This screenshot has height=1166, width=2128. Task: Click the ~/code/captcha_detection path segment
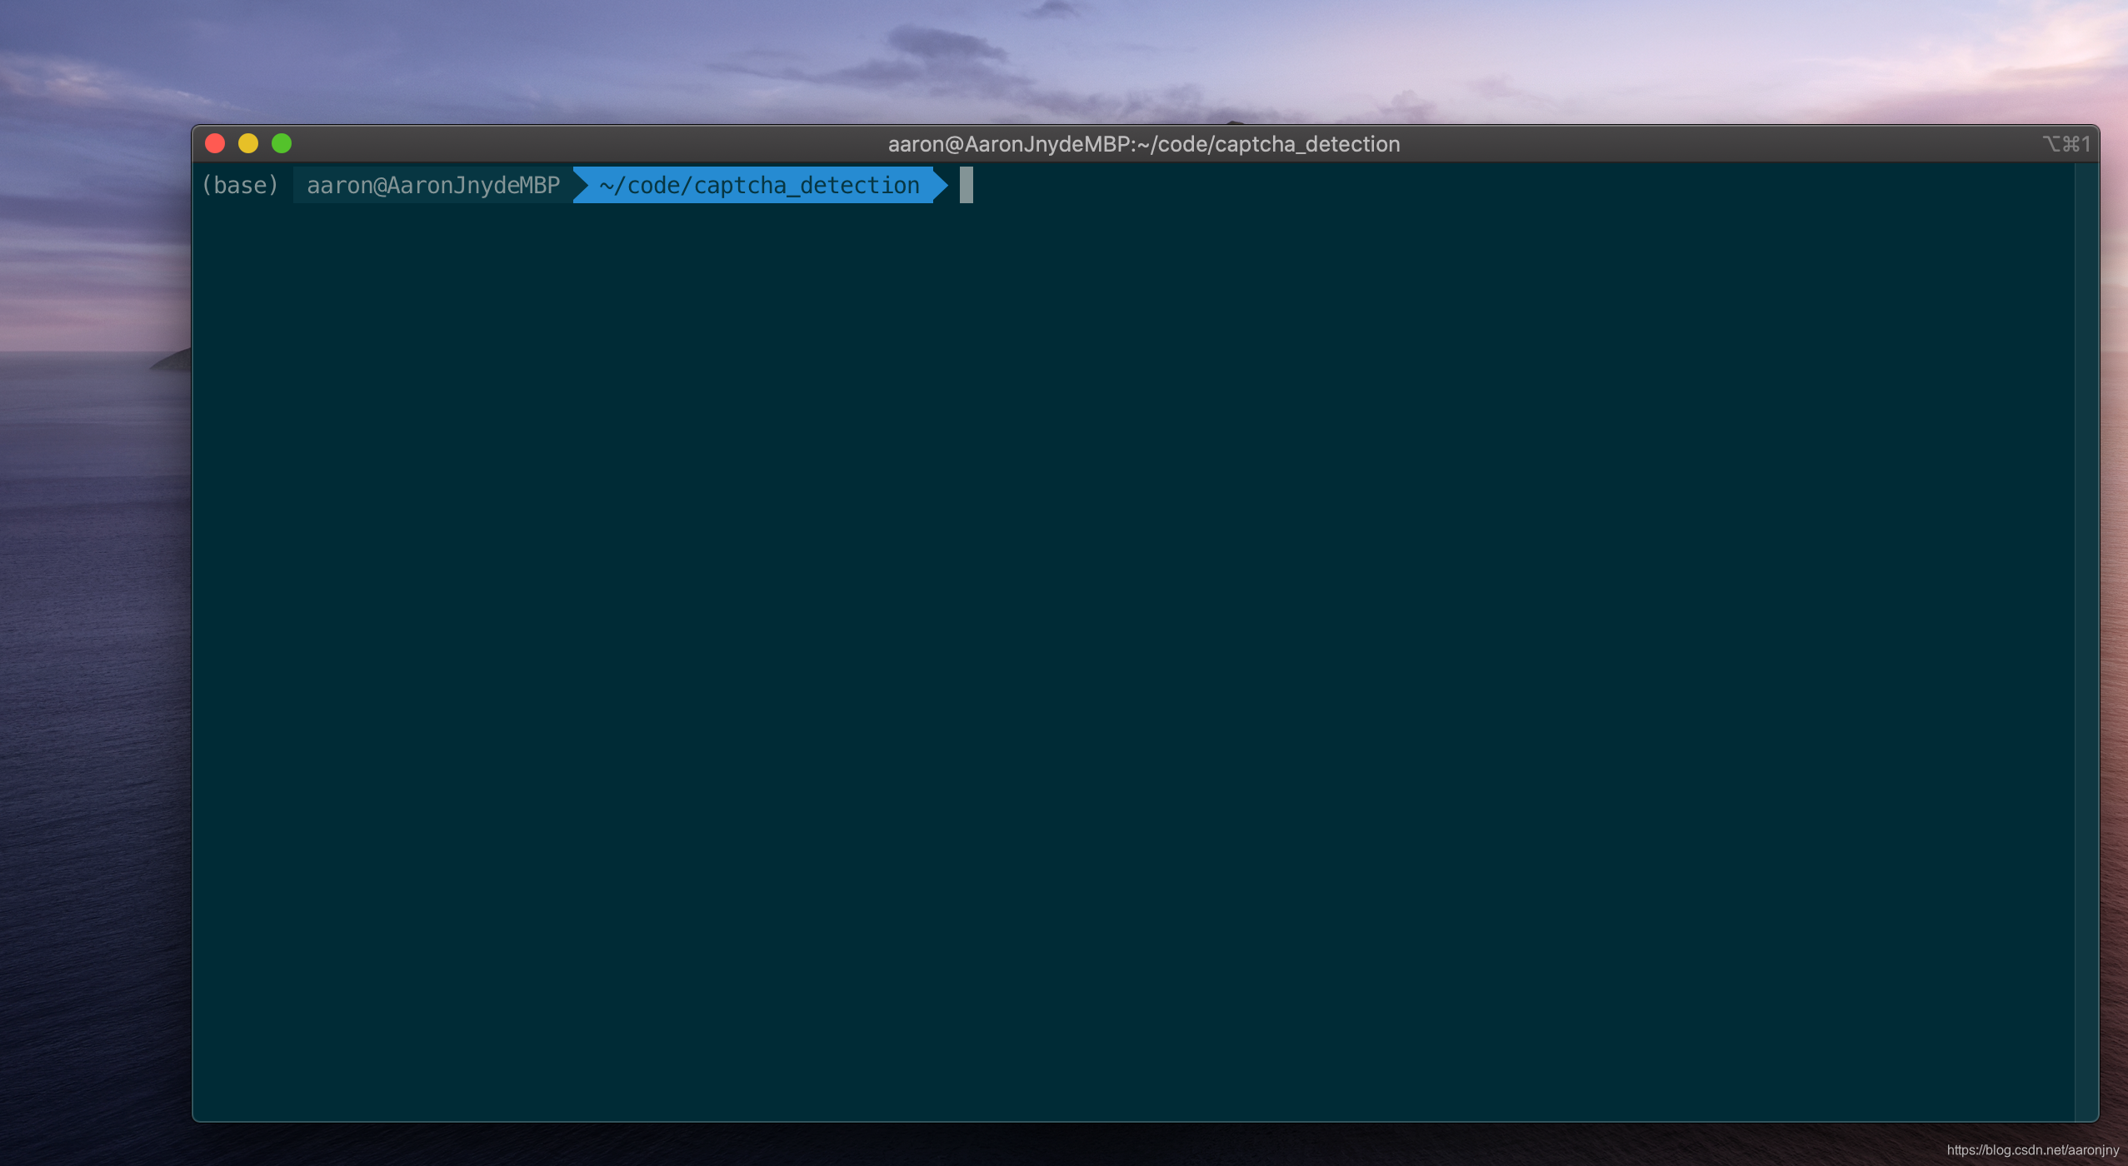click(x=758, y=185)
